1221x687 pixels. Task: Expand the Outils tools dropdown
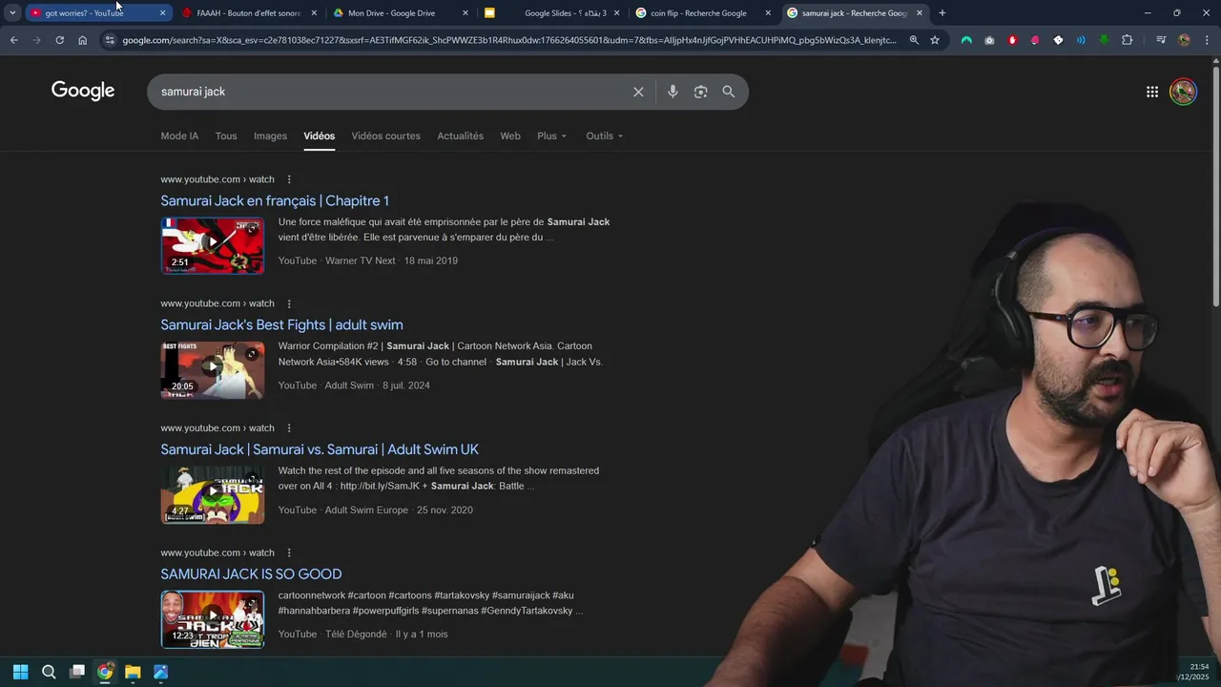(x=604, y=135)
